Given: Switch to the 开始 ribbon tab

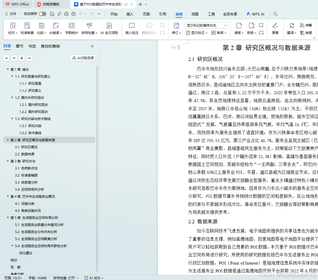Looking at the screenshot, I should 114,14.
